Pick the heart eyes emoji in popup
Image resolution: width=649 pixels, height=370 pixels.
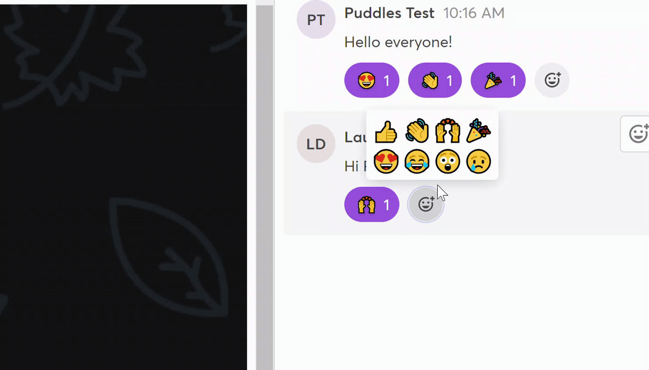(386, 162)
